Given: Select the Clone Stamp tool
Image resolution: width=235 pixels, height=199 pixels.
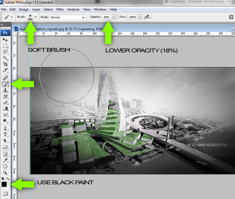Looking at the screenshot, I should tap(5, 90).
